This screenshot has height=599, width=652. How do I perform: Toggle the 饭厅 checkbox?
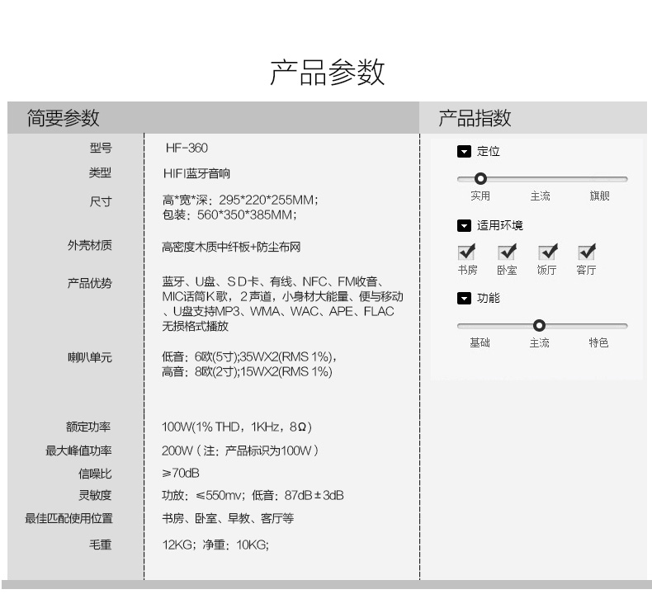click(546, 252)
